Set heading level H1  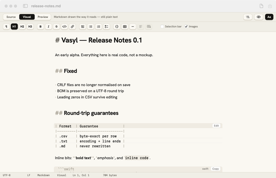point(14,26)
